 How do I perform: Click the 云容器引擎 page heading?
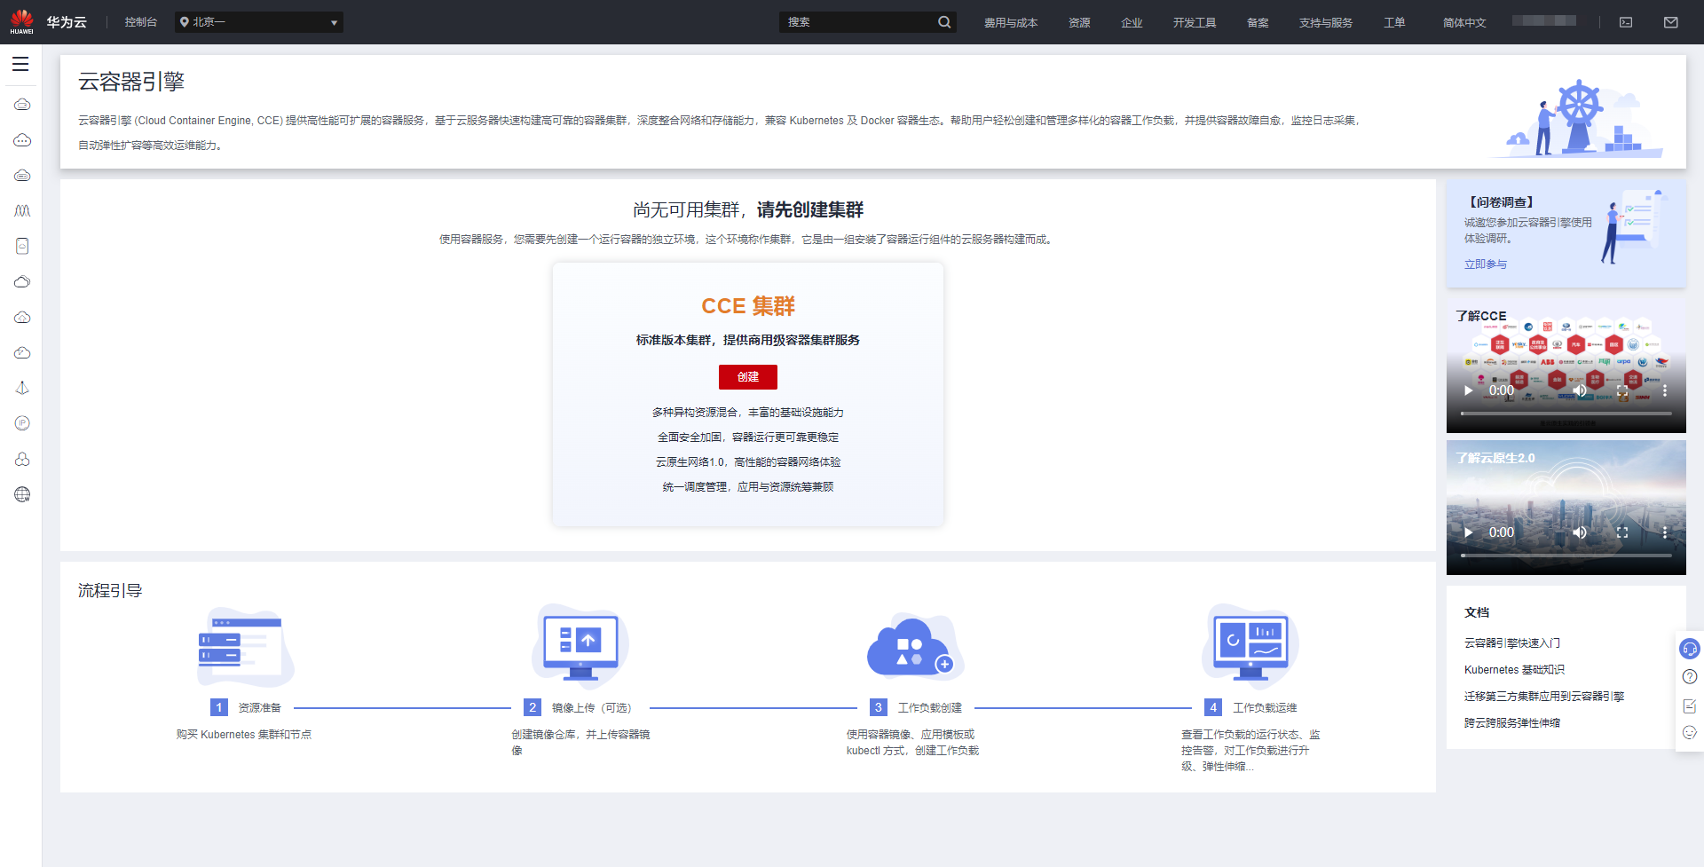coord(131,82)
